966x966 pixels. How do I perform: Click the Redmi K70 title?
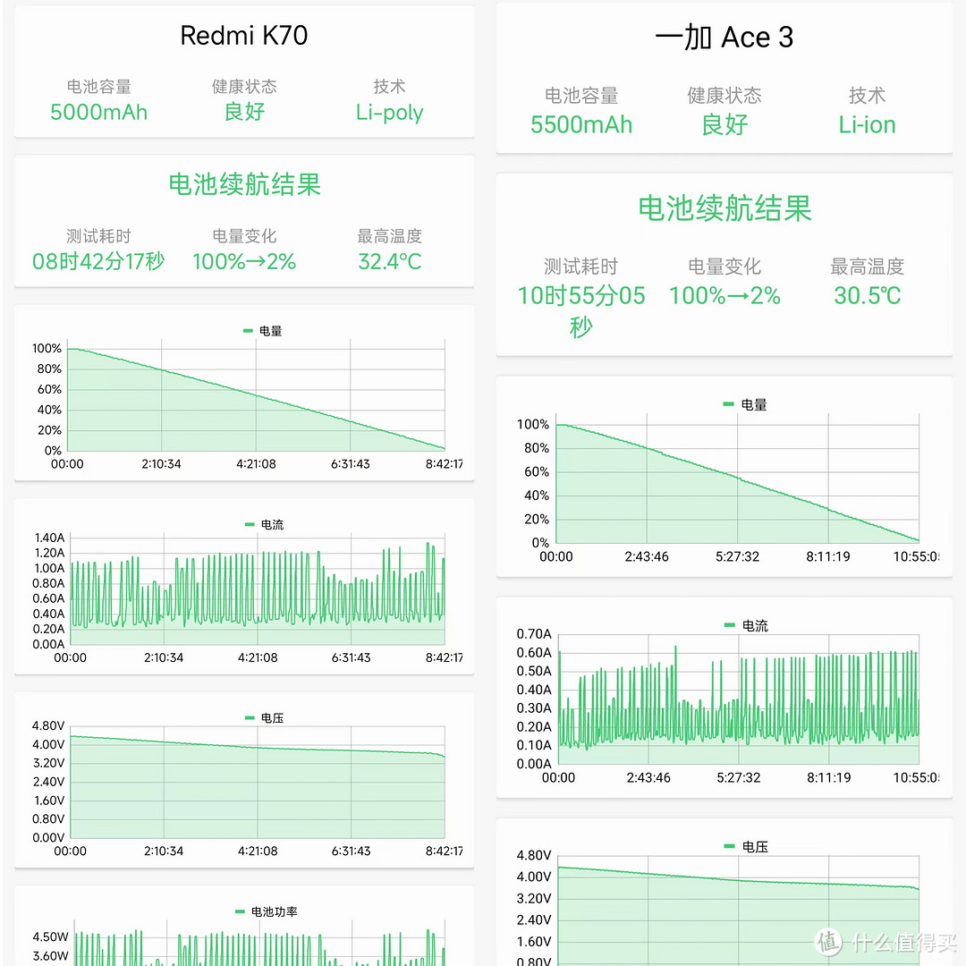[x=244, y=36]
